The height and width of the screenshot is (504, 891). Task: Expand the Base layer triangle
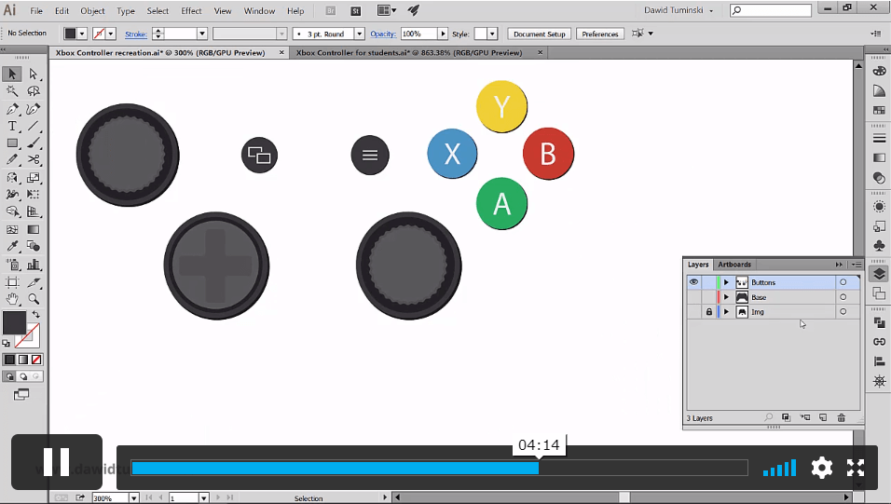pyautogui.click(x=726, y=296)
